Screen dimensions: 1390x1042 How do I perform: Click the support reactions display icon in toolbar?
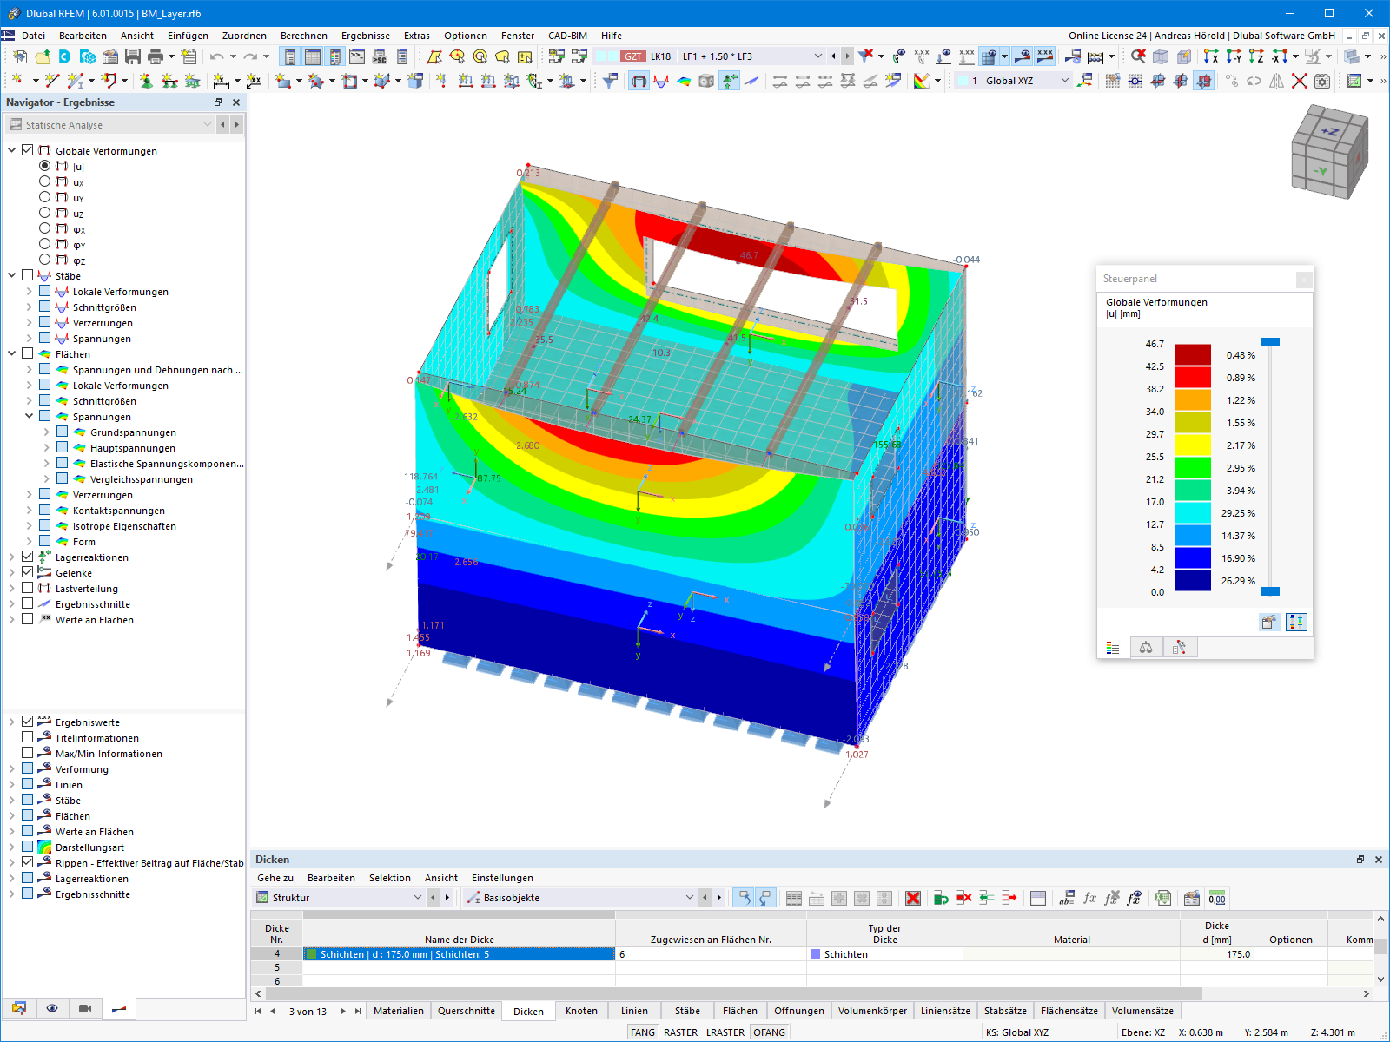[x=729, y=81]
